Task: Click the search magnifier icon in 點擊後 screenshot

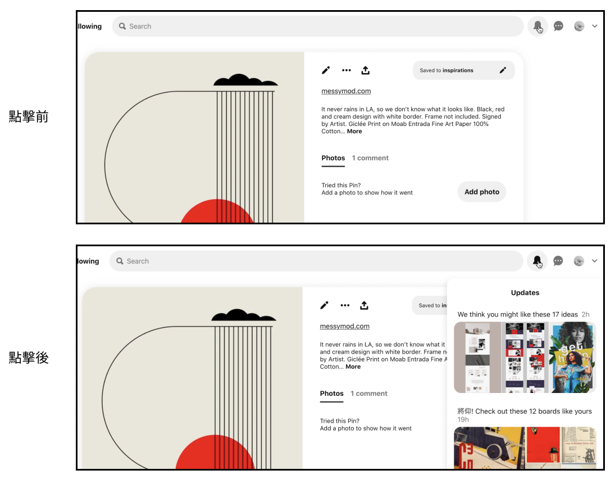Action: [x=120, y=261]
